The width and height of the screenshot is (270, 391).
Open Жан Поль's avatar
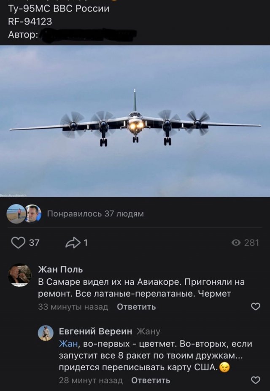coord(20,275)
